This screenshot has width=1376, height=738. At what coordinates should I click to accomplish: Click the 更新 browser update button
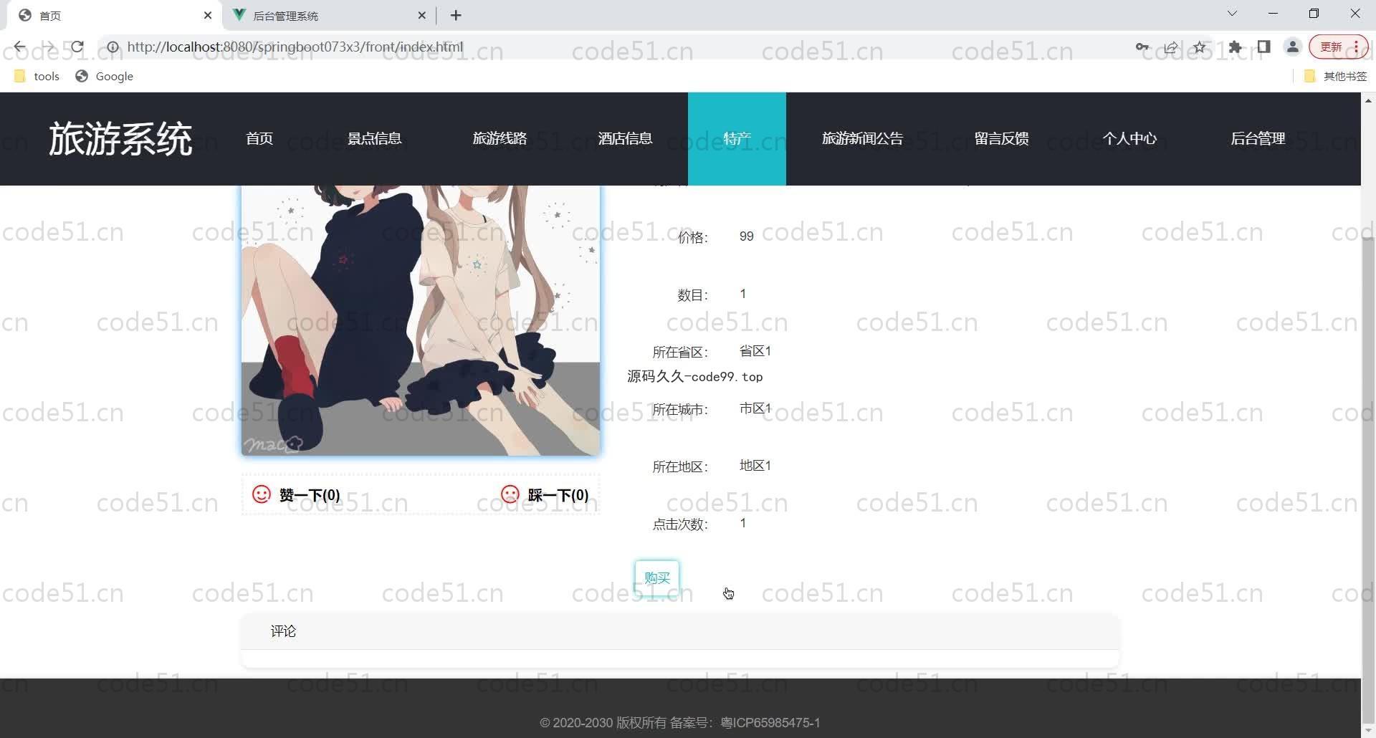(1331, 47)
